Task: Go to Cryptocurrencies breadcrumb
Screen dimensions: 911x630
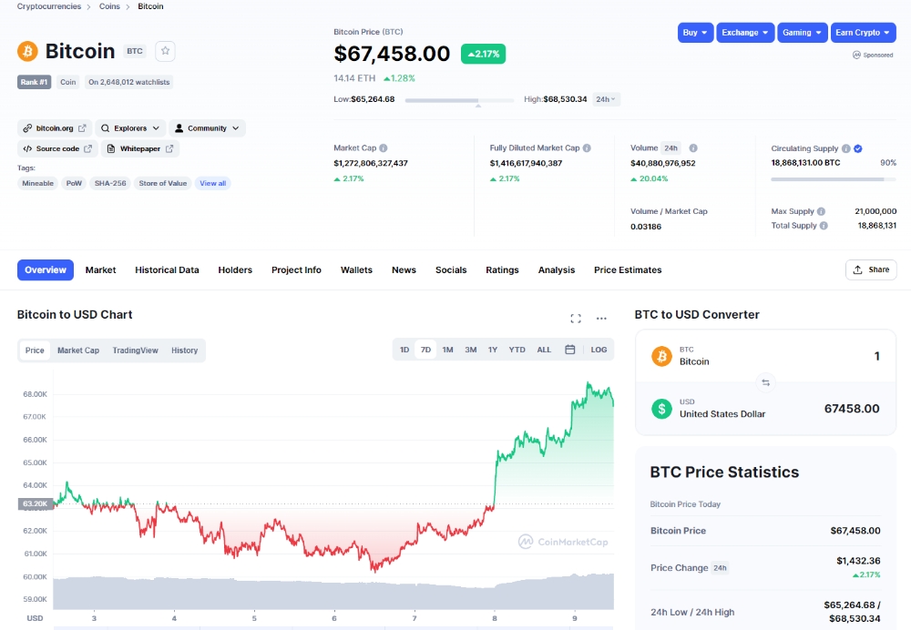Action: coord(49,6)
